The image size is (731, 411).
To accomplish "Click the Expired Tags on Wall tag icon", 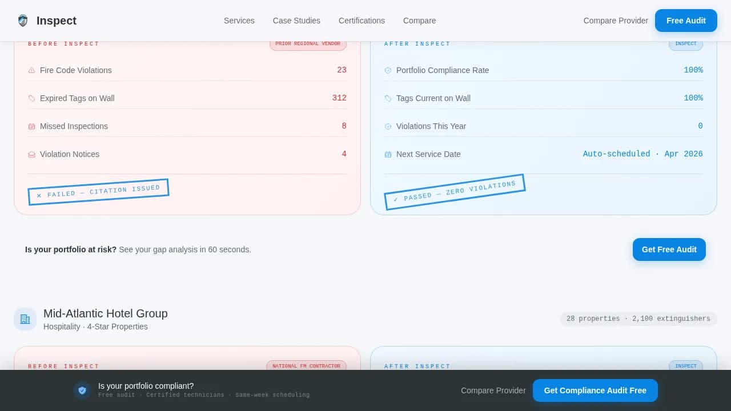I will coord(32,98).
